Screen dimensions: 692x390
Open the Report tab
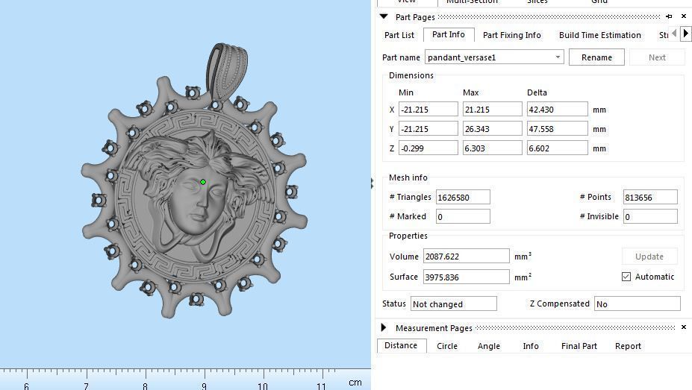628,346
